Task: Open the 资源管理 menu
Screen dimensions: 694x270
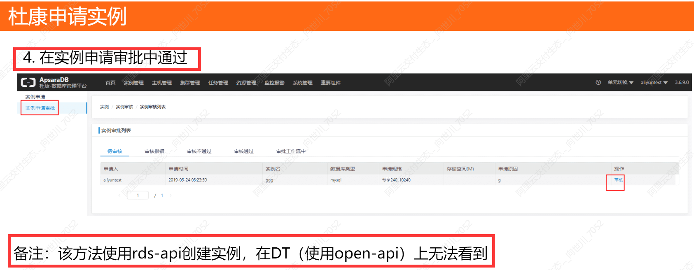Action: (x=246, y=83)
